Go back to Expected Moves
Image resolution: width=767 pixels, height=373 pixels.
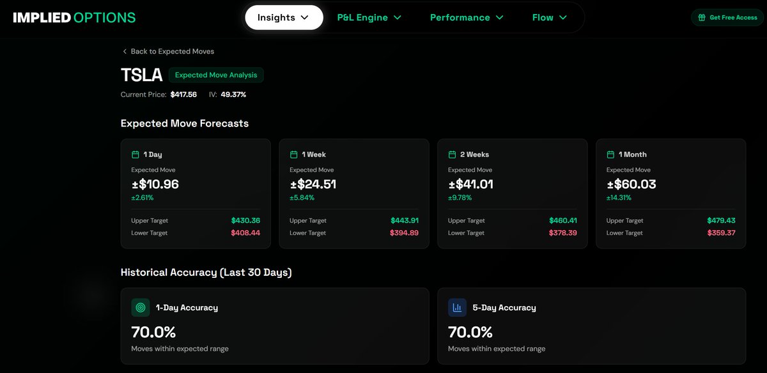(x=168, y=51)
